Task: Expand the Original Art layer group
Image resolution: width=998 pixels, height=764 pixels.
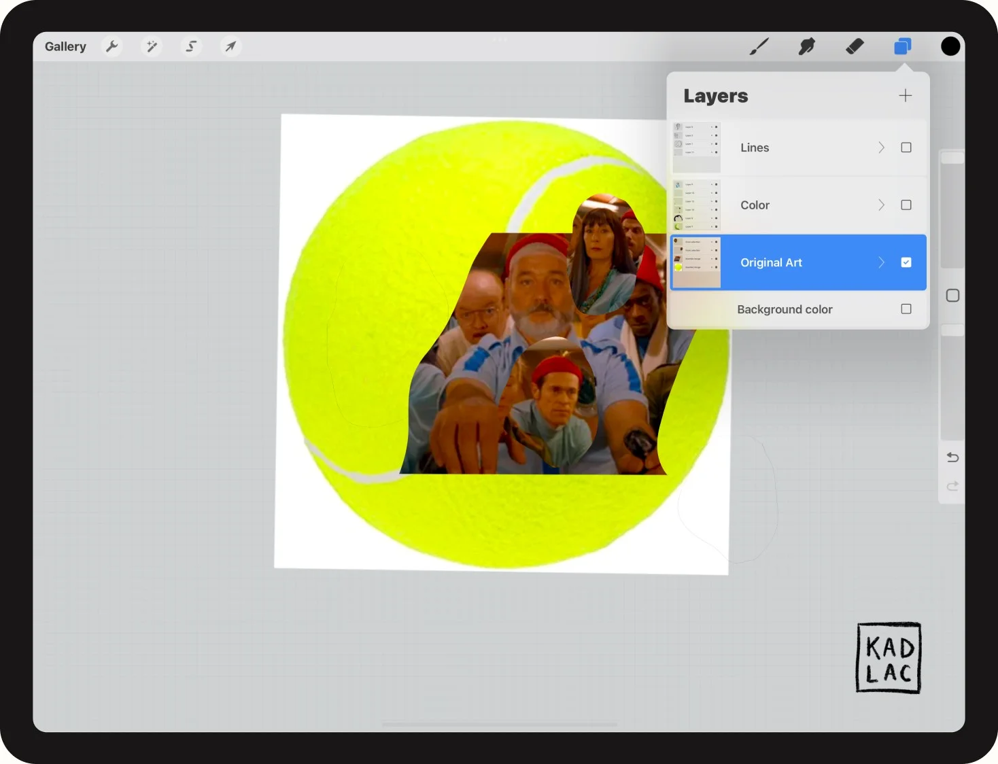Action: tap(881, 262)
